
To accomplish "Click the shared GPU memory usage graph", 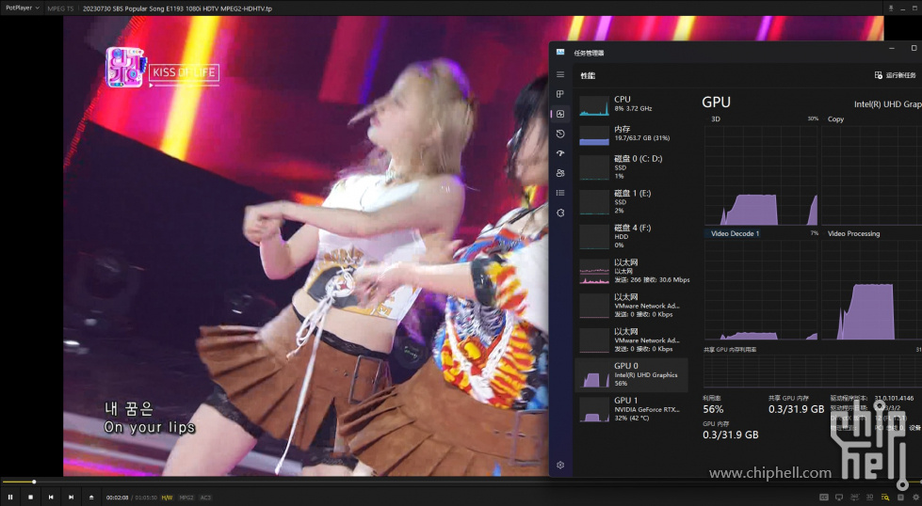I will 813,371.
